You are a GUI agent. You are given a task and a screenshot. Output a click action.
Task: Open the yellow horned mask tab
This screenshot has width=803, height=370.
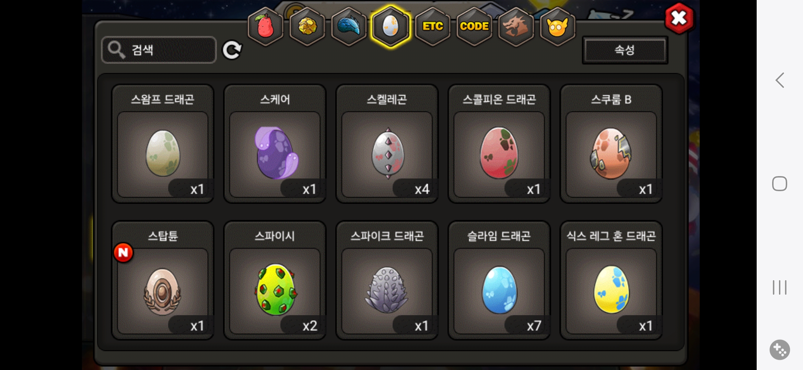[558, 27]
